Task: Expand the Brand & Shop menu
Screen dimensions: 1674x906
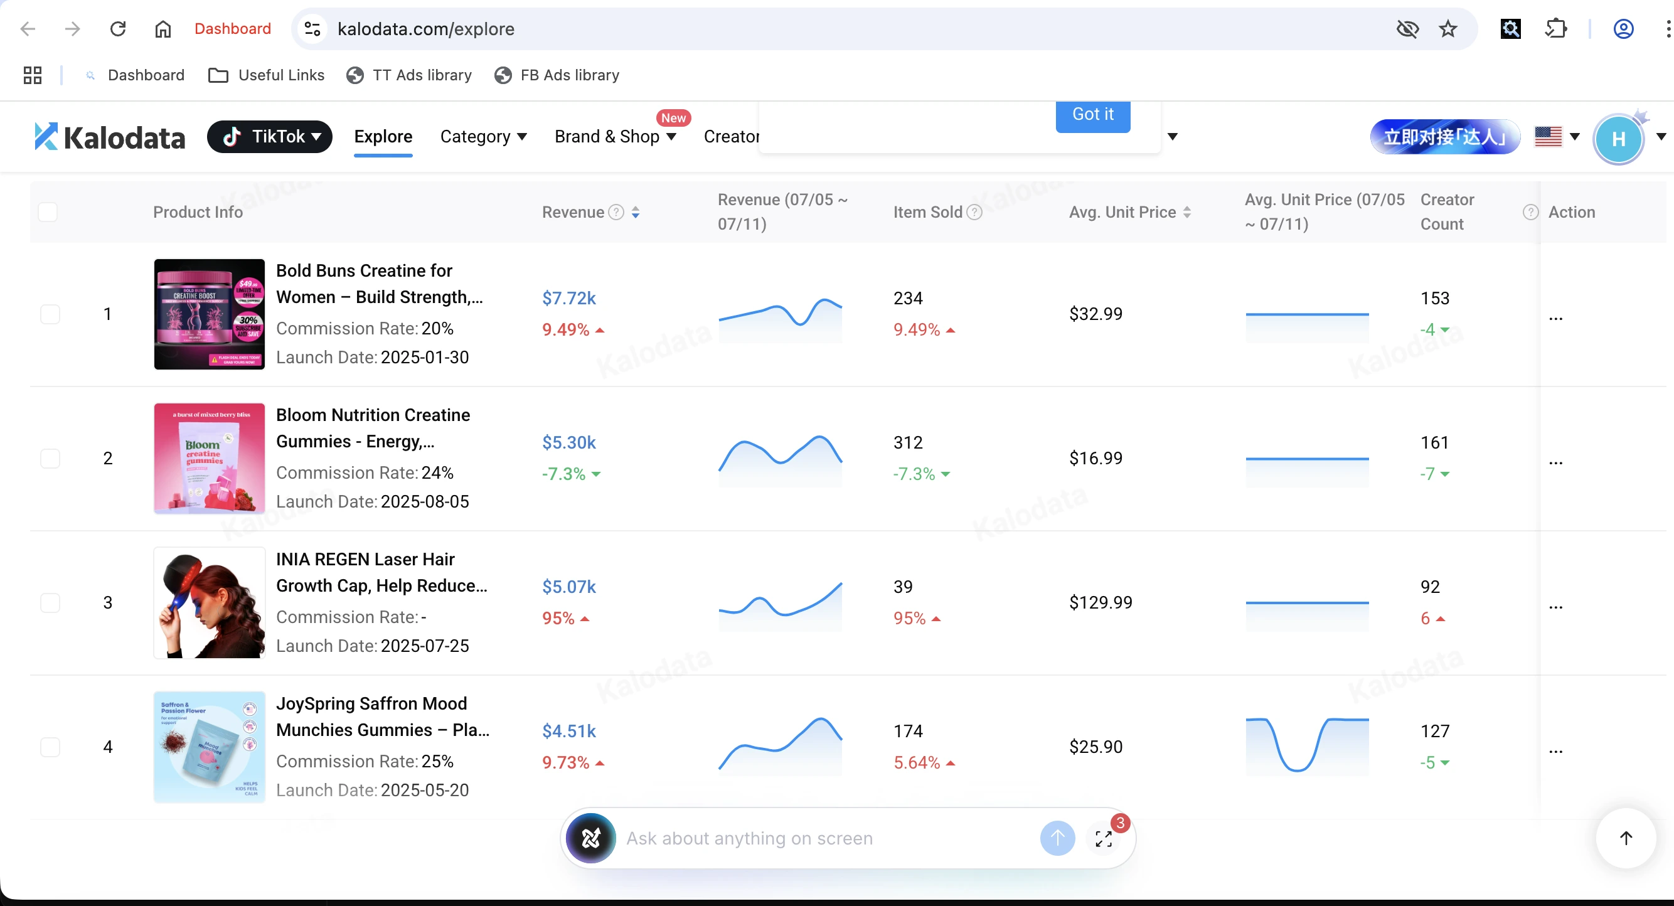Action: [616, 137]
